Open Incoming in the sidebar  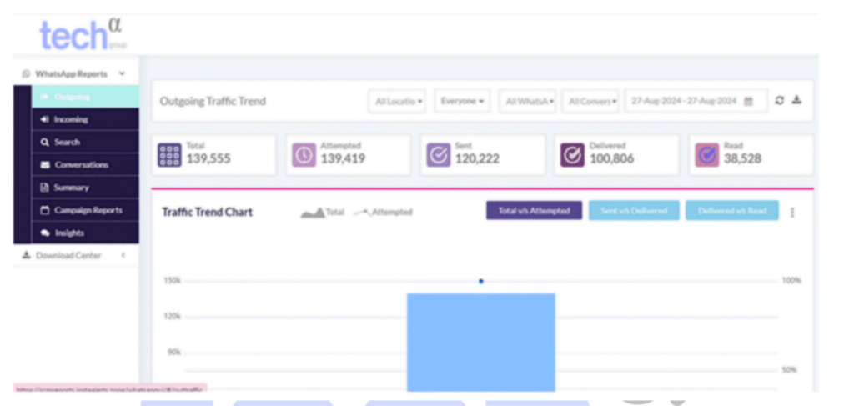71,119
